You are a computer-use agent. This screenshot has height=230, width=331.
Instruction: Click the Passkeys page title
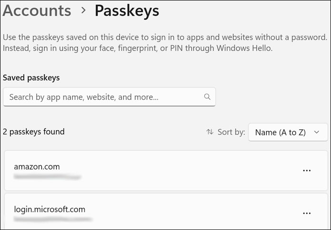point(127,10)
